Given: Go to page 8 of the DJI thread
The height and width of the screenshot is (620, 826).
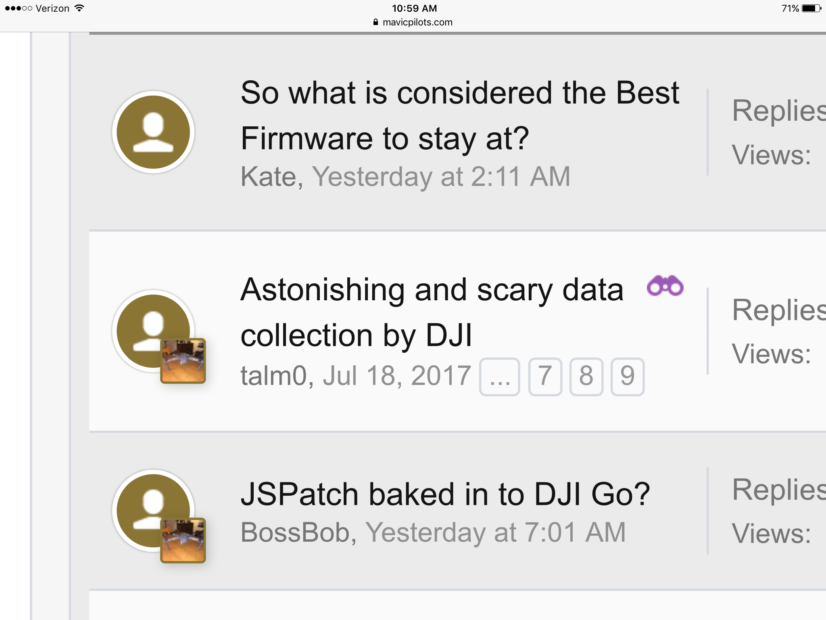Looking at the screenshot, I should point(586,377).
